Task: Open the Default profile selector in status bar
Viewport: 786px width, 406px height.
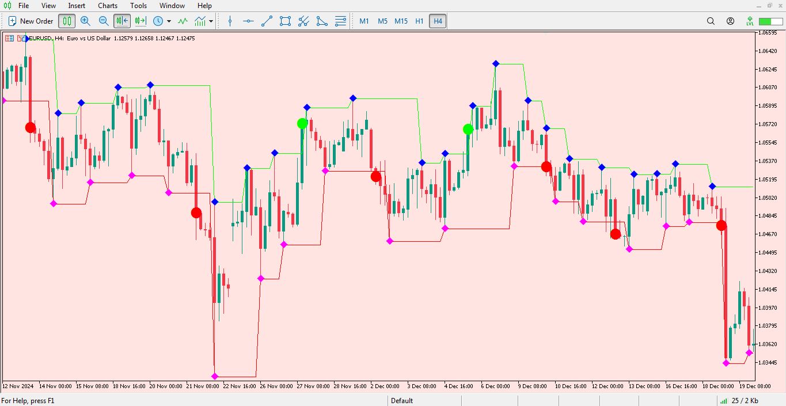Action: (x=401, y=400)
